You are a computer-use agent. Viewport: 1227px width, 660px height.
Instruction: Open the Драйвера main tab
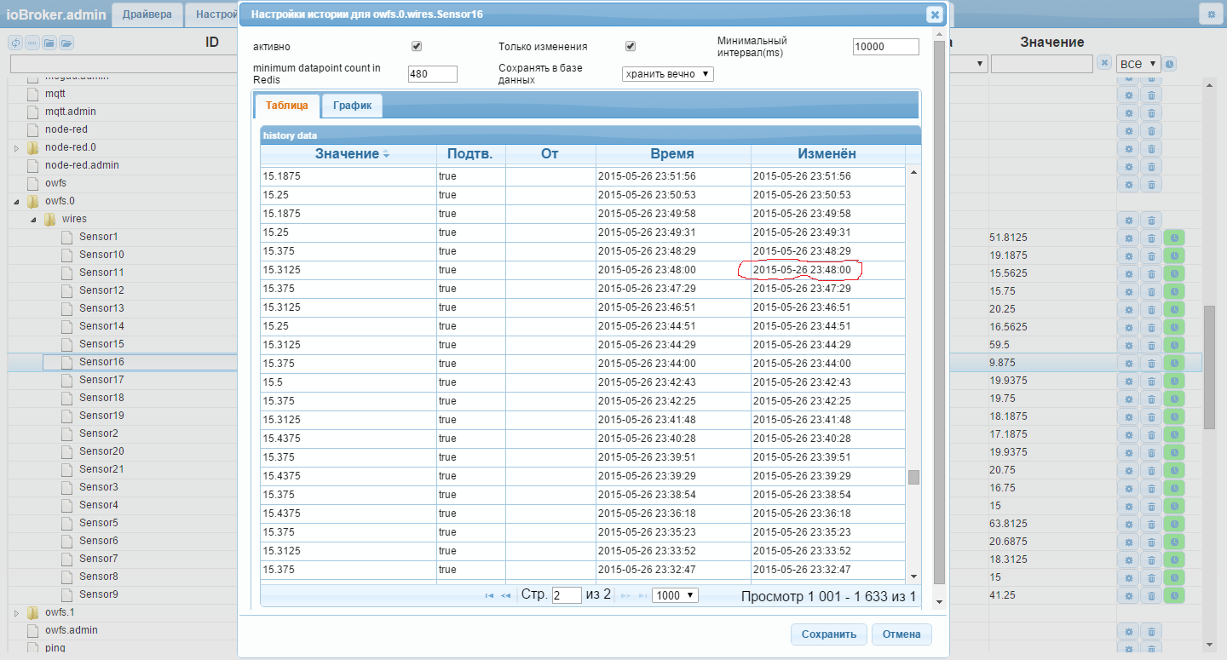[x=147, y=14]
